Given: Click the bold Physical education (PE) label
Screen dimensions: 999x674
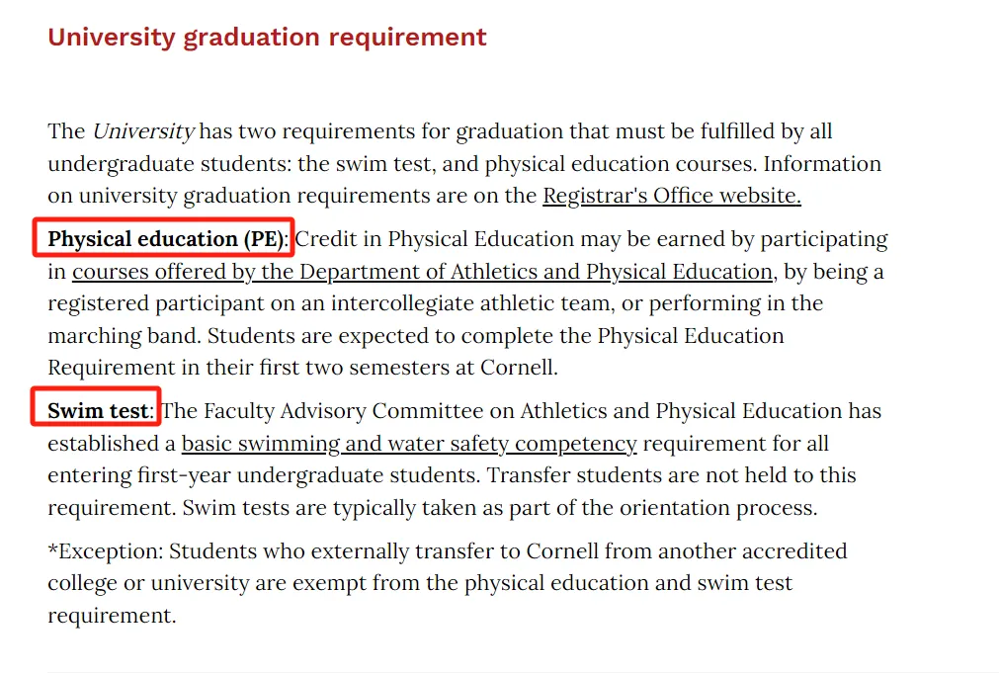Looking at the screenshot, I should click(x=166, y=239).
